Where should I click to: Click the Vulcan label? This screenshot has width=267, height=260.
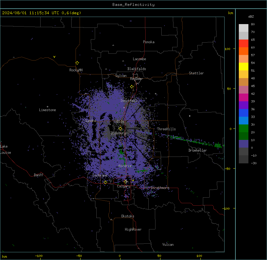[x=168, y=245]
